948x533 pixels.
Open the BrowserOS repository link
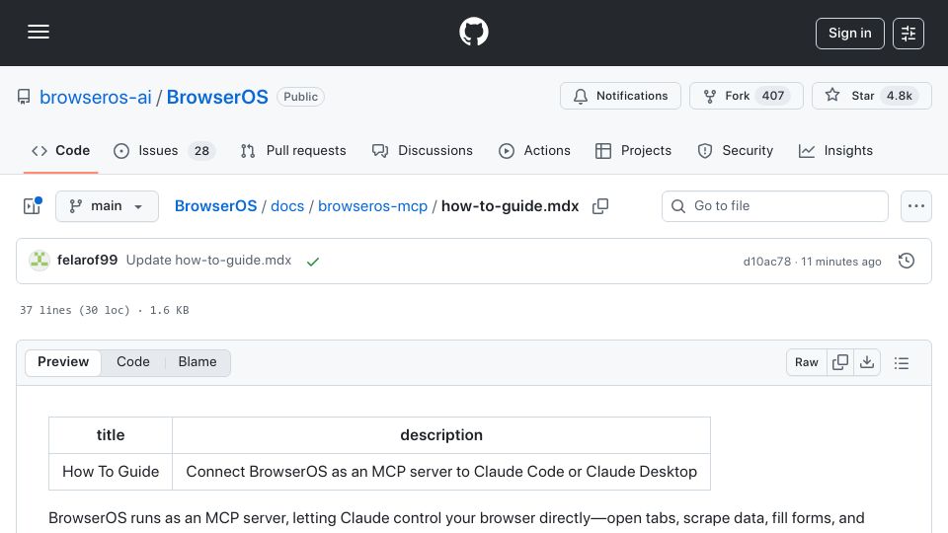(x=217, y=97)
